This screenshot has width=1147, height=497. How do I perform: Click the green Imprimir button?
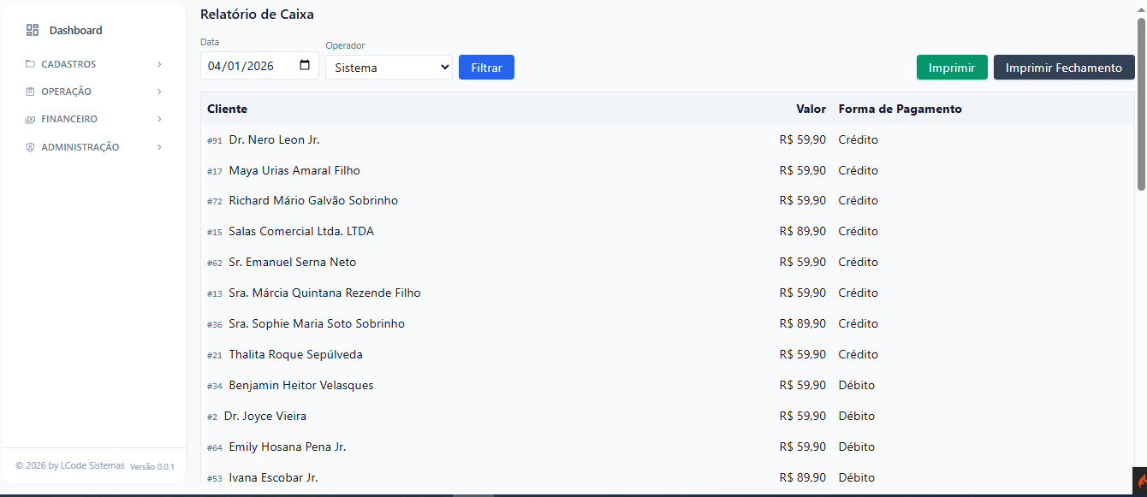tap(951, 68)
